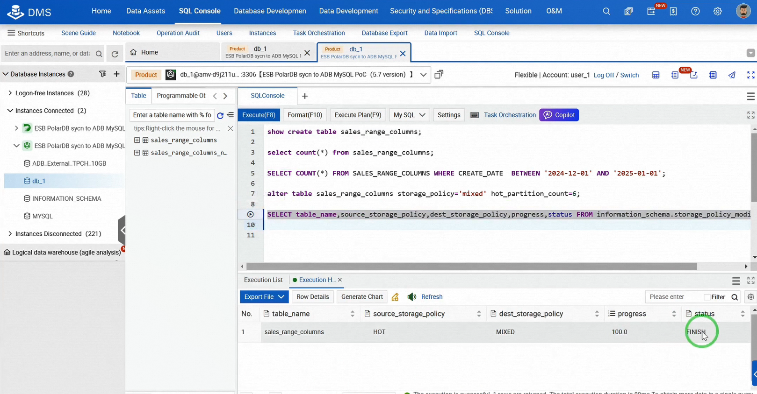Click the filter icon next to Database Instances
This screenshot has width=757, height=394.
[x=102, y=74]
